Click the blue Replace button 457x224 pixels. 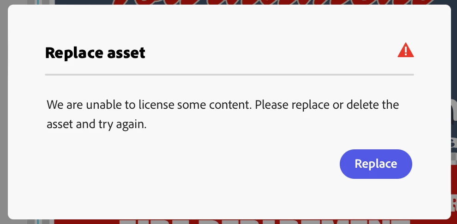click(376, 164)
